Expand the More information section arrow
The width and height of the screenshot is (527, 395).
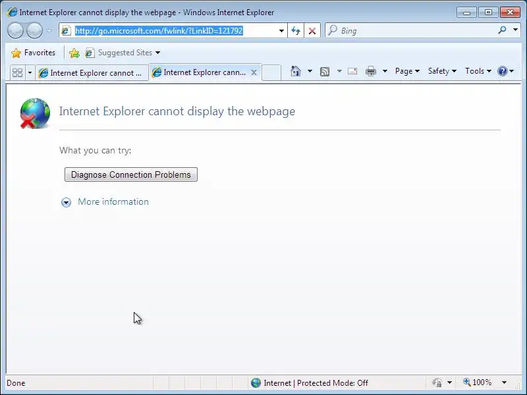(x=67, y=202)
